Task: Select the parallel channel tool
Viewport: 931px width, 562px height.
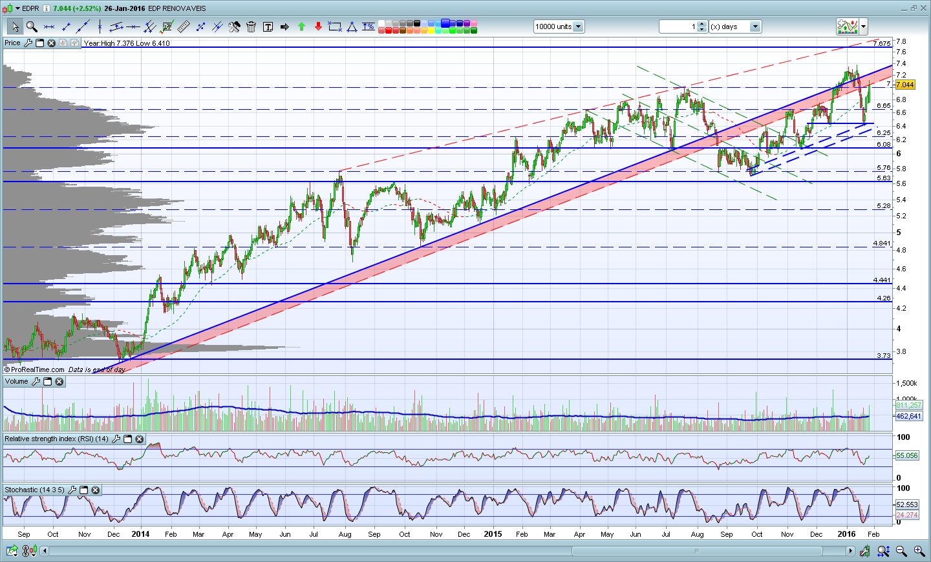Action: pyautogui.click(x=116, y=26)
